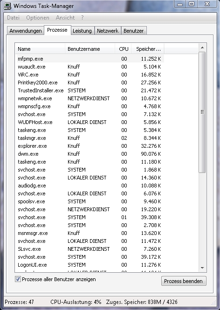Open the Datei menu
This screenshot has height=310, width=220.
pyautogui.click(x=13, y=18)
